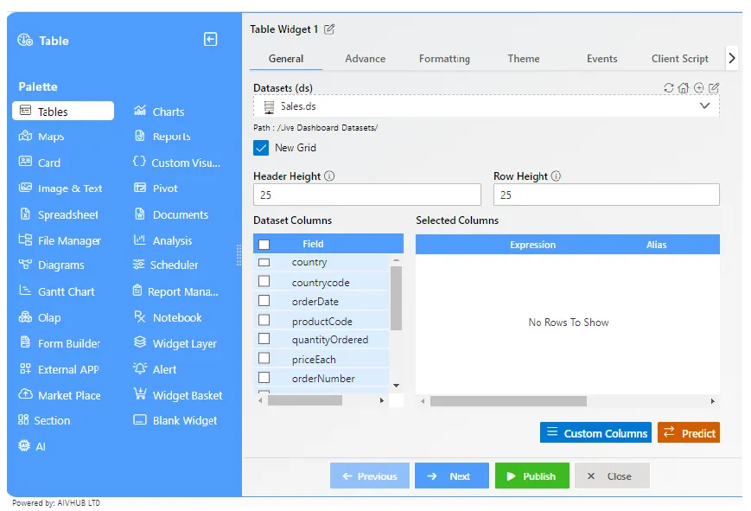Open Alert palette item
This screenshot has width=751, height=511.
coord(155,369)
